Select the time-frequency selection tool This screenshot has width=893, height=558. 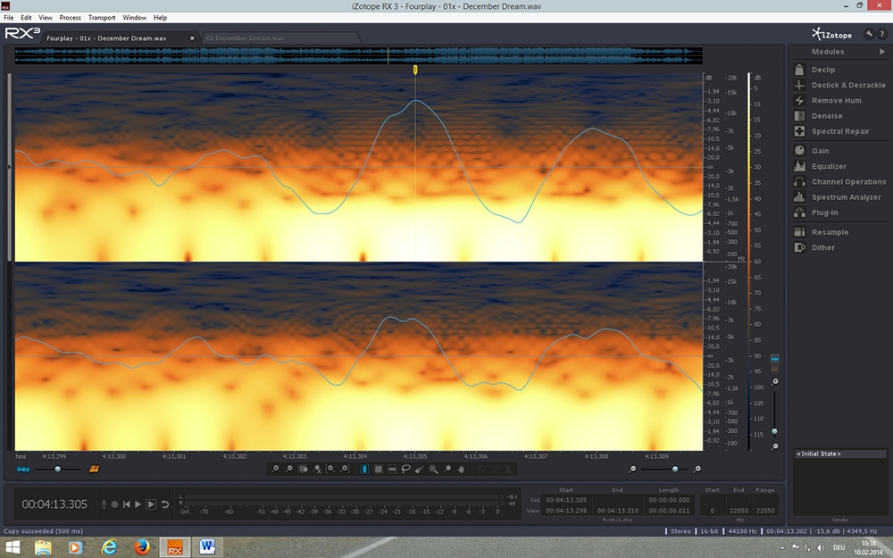(x=378, y=470)
